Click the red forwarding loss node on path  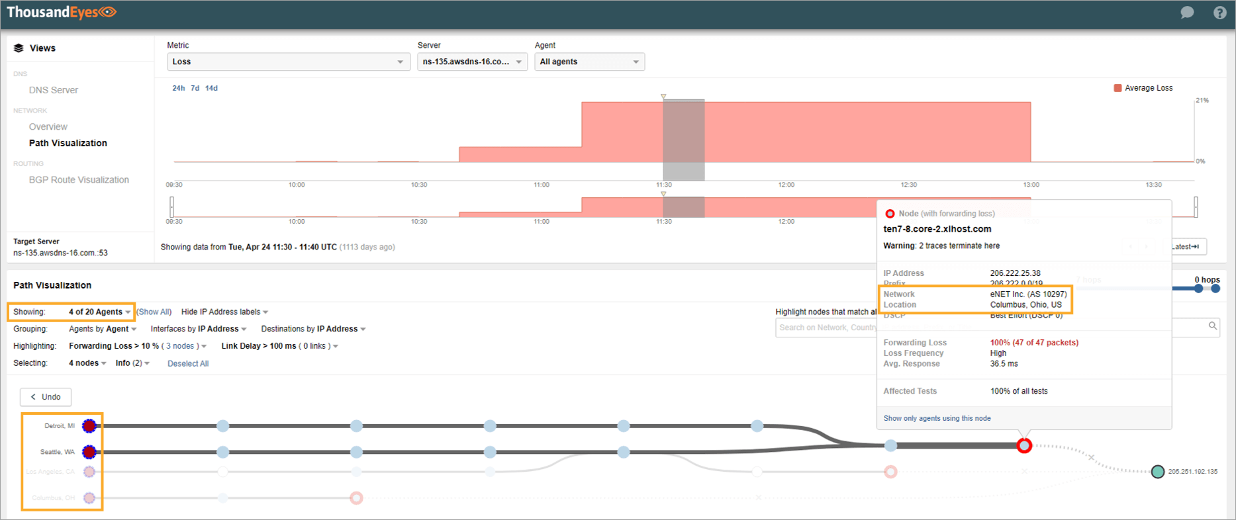pyautogui.click(x=1024, y=446)
